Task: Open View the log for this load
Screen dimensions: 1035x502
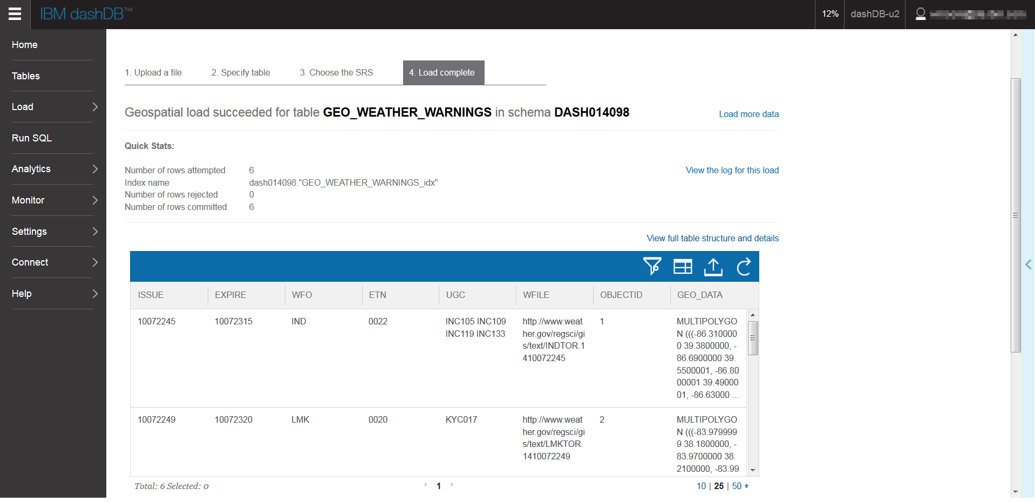Action: 732,170
